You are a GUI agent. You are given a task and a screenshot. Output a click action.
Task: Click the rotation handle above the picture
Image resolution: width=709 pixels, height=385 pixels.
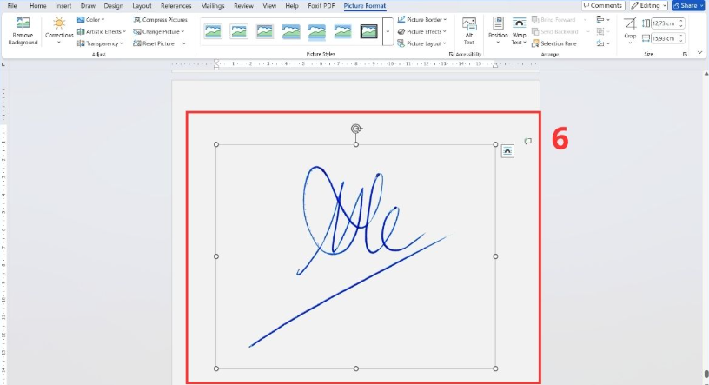coord(355,129)
